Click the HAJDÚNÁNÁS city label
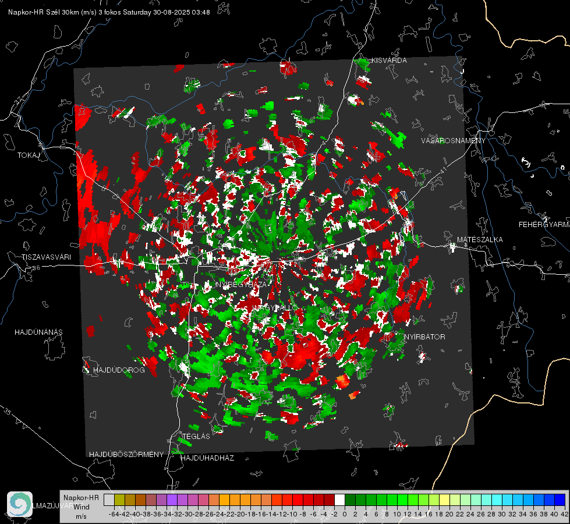The image size is (570, 524). pyautogui.click(x=38, y=332)
